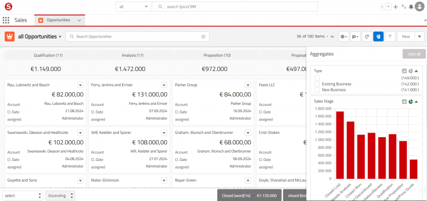Click the Opportunities crown icon in tab
427x201 pixels.
[40, 20]
